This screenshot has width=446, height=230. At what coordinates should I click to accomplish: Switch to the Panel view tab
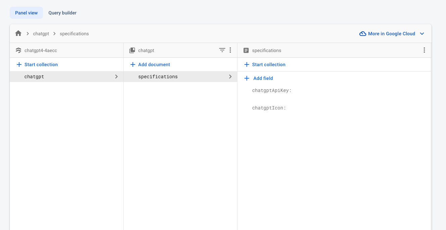(27, 13)
